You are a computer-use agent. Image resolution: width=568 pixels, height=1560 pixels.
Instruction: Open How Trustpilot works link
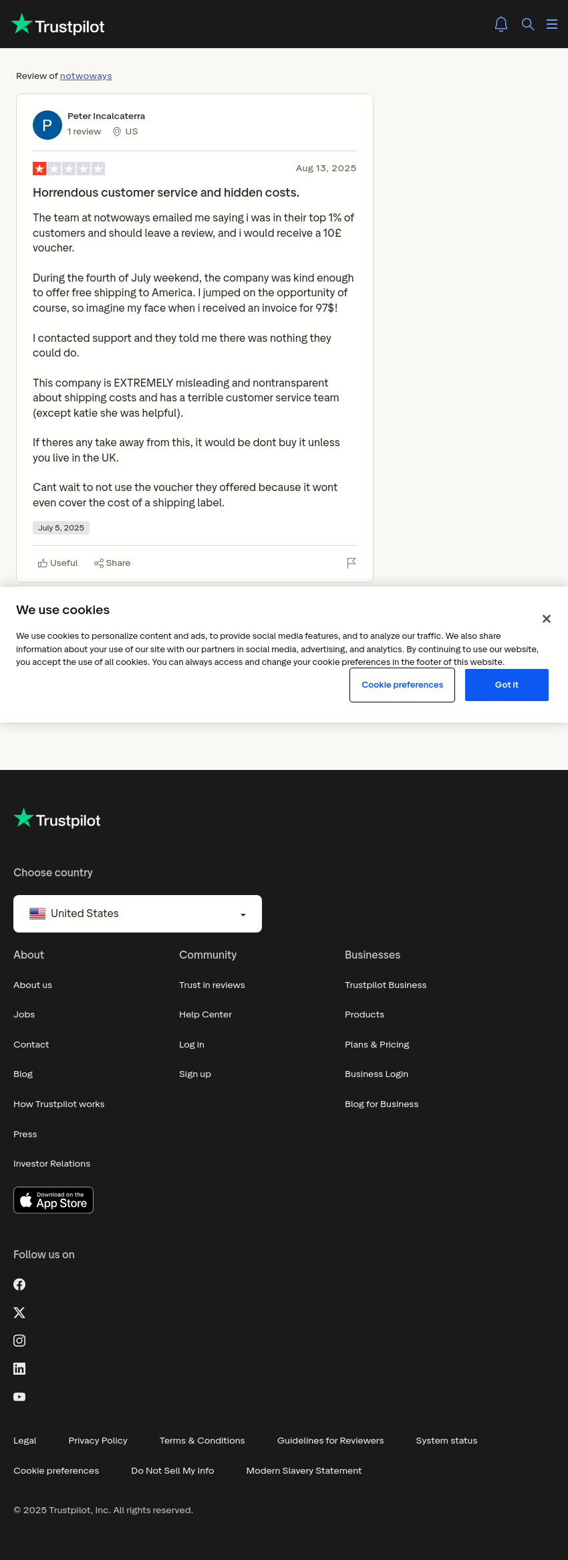pos(59,1104)
